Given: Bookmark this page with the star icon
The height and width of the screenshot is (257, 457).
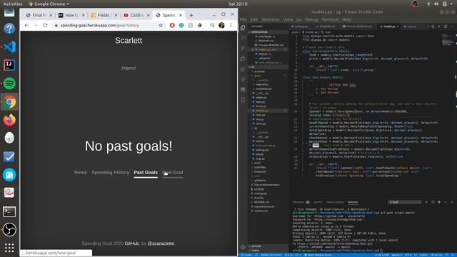Looking at the screenshot, I should 161,26.
